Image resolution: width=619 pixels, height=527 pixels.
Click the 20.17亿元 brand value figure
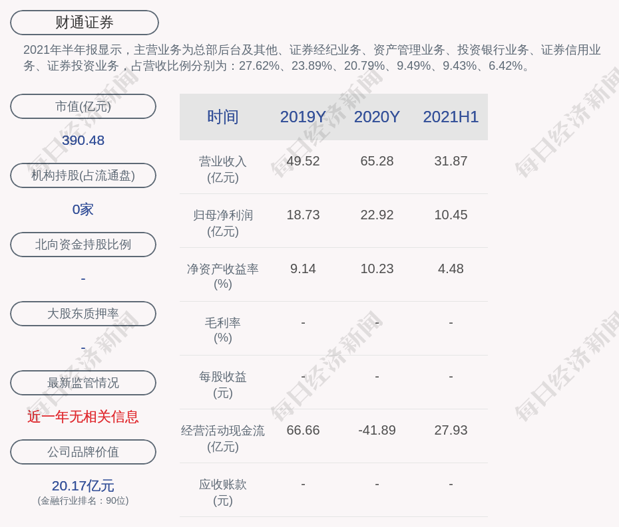[x=83, y=486]
